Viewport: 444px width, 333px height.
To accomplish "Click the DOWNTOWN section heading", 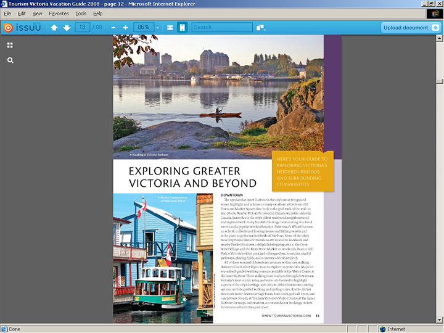I will [x=232, y=195].
